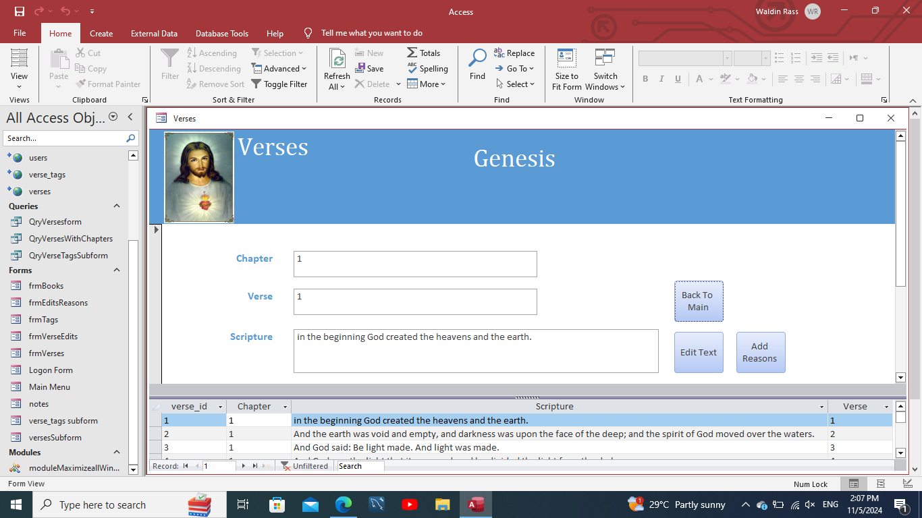This screenshot has height=518, width=922.
Task: Switch to the External Data tab
Action: [x=154, y=33]
